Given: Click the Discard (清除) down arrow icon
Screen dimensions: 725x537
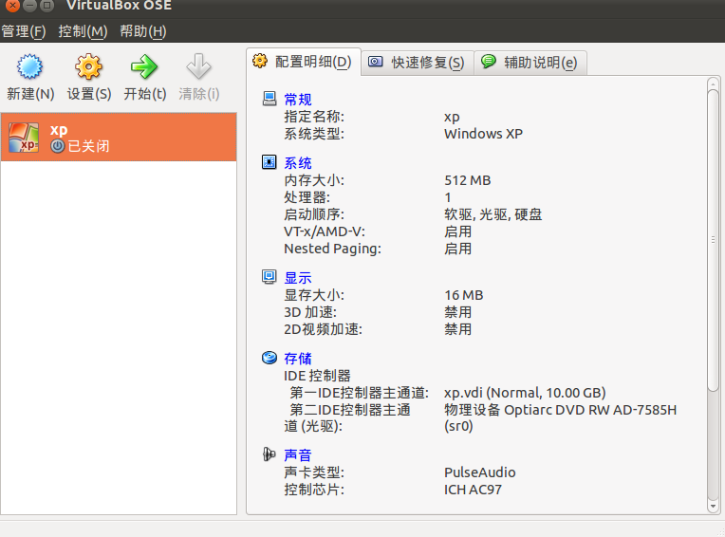Looking at the screenshot, I should click(199, 67).
